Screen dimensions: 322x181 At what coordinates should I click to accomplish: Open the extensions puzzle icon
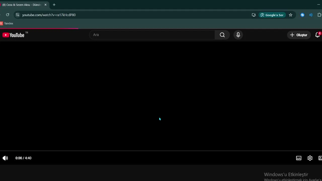tap(319, 15)
